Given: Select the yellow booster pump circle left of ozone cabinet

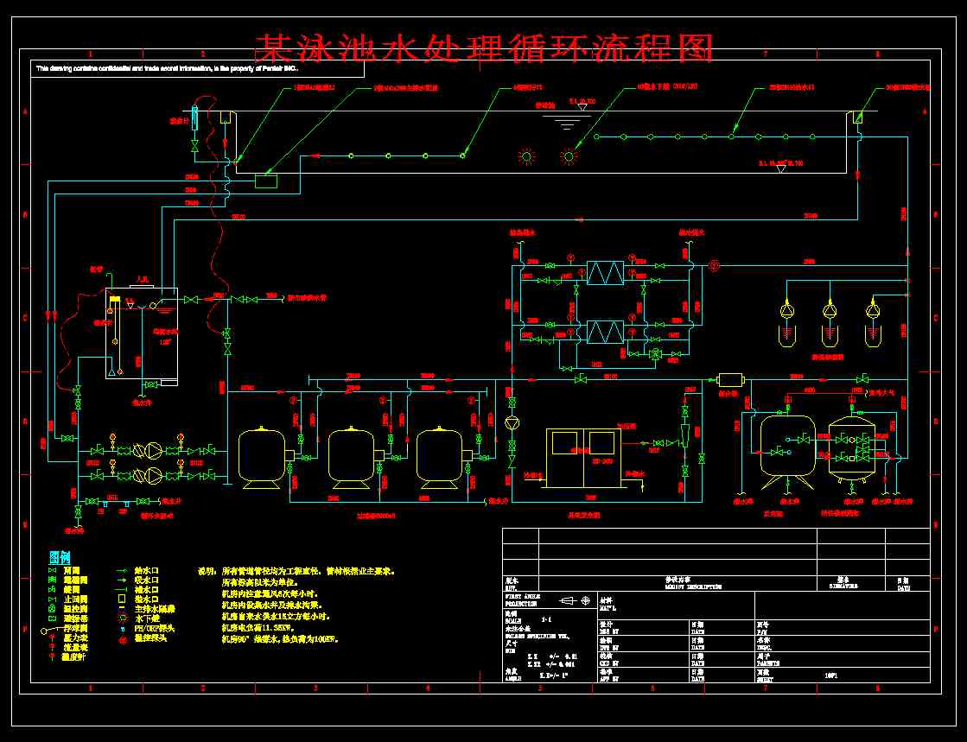Looking at the screenshot, I should pos(512,423).
